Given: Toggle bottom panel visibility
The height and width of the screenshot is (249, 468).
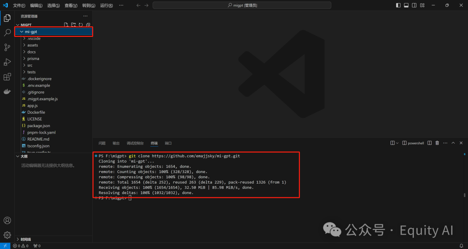Looking at the screenshot, I should [x=406, y=5].
